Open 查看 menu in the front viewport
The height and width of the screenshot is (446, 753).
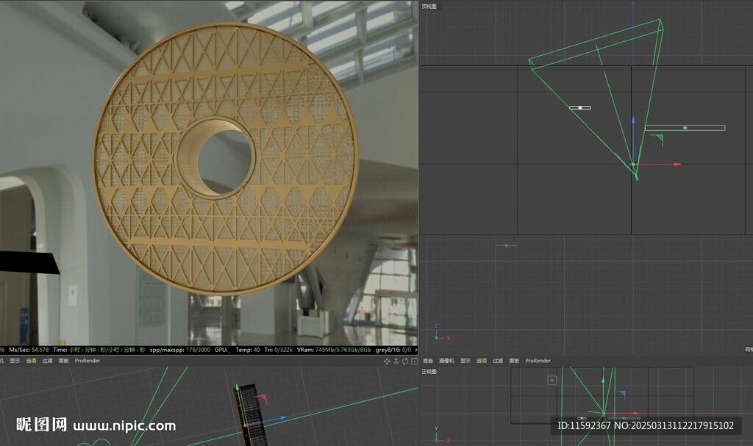pos(428,361)
